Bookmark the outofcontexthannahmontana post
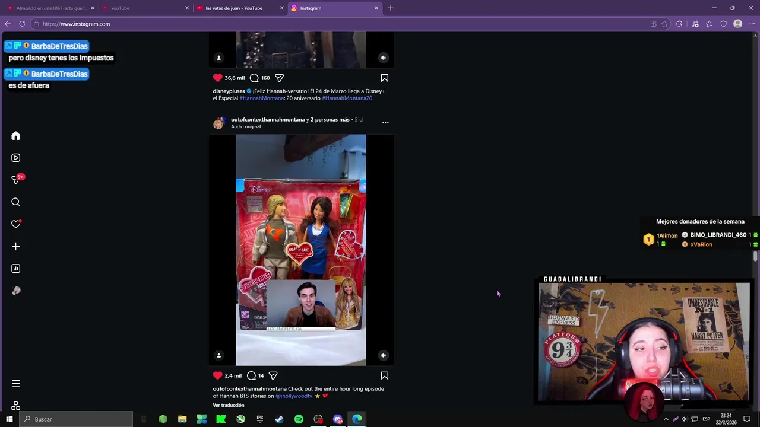Viewport: 760px width, 427px height. [385, 375]
